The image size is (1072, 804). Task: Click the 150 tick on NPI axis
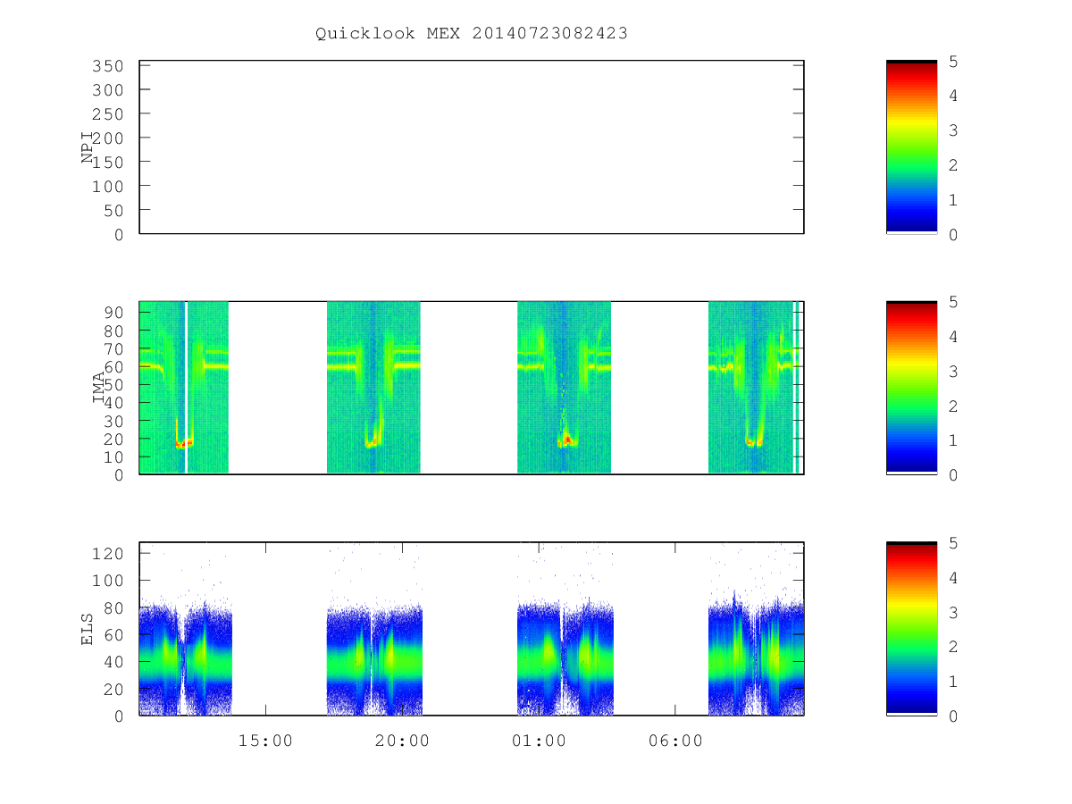[x=107, y=163]
